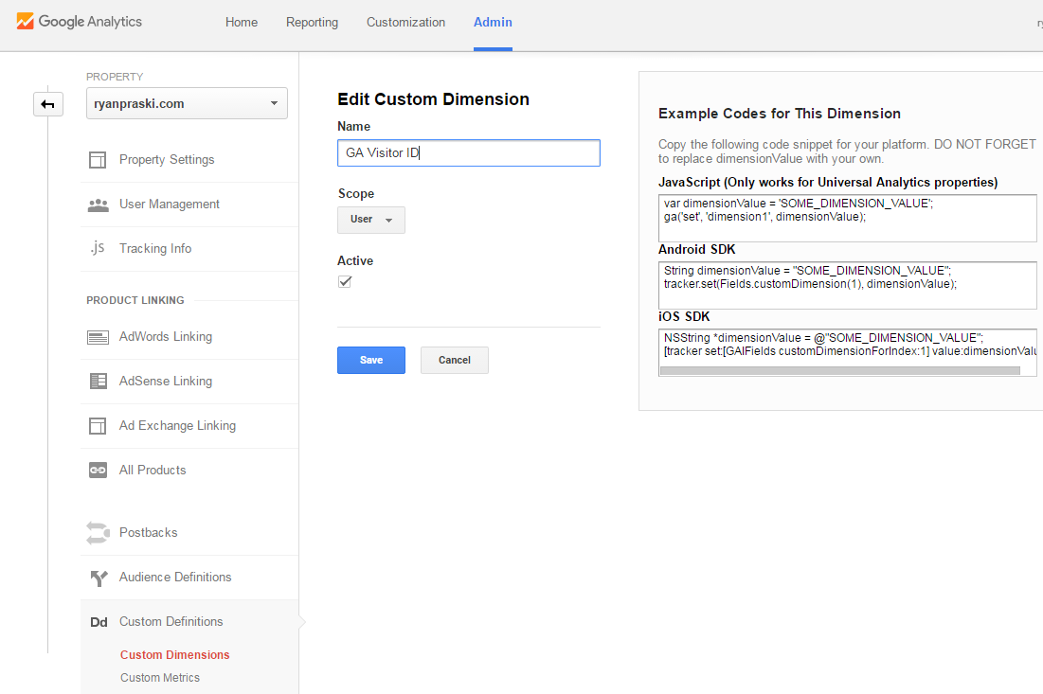Go to the Home tab
This screenshot has width=1043, height=694.
(242, 22)
